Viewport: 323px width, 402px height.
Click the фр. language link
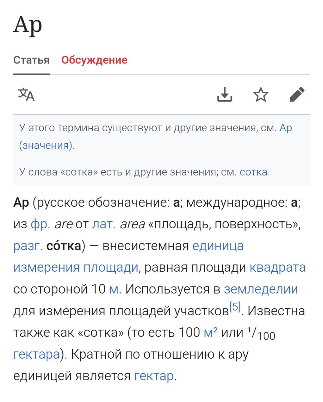click(x=41, y=224)
